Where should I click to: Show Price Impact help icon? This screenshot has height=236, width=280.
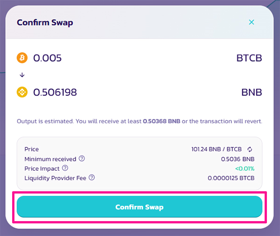[65, 168]
